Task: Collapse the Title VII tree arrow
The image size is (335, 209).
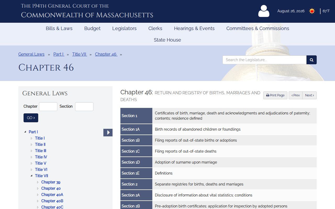Action: (31, 176)
